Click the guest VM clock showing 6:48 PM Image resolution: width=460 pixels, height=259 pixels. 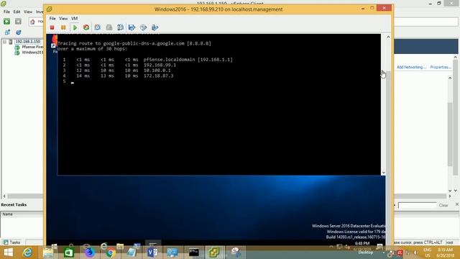pos(362,244)
